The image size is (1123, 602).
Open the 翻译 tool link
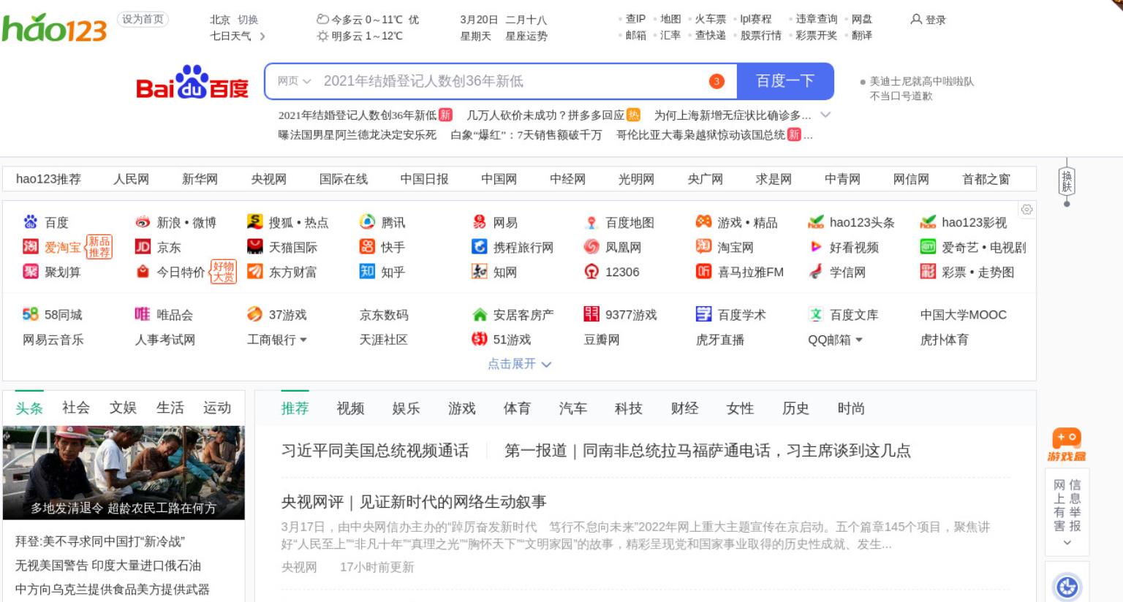[862, 35]
